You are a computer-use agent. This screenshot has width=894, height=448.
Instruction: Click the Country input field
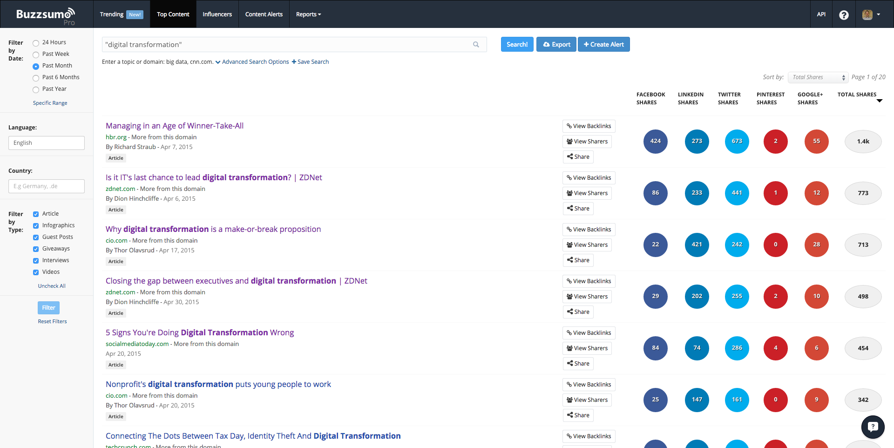[x=47, y=186]
